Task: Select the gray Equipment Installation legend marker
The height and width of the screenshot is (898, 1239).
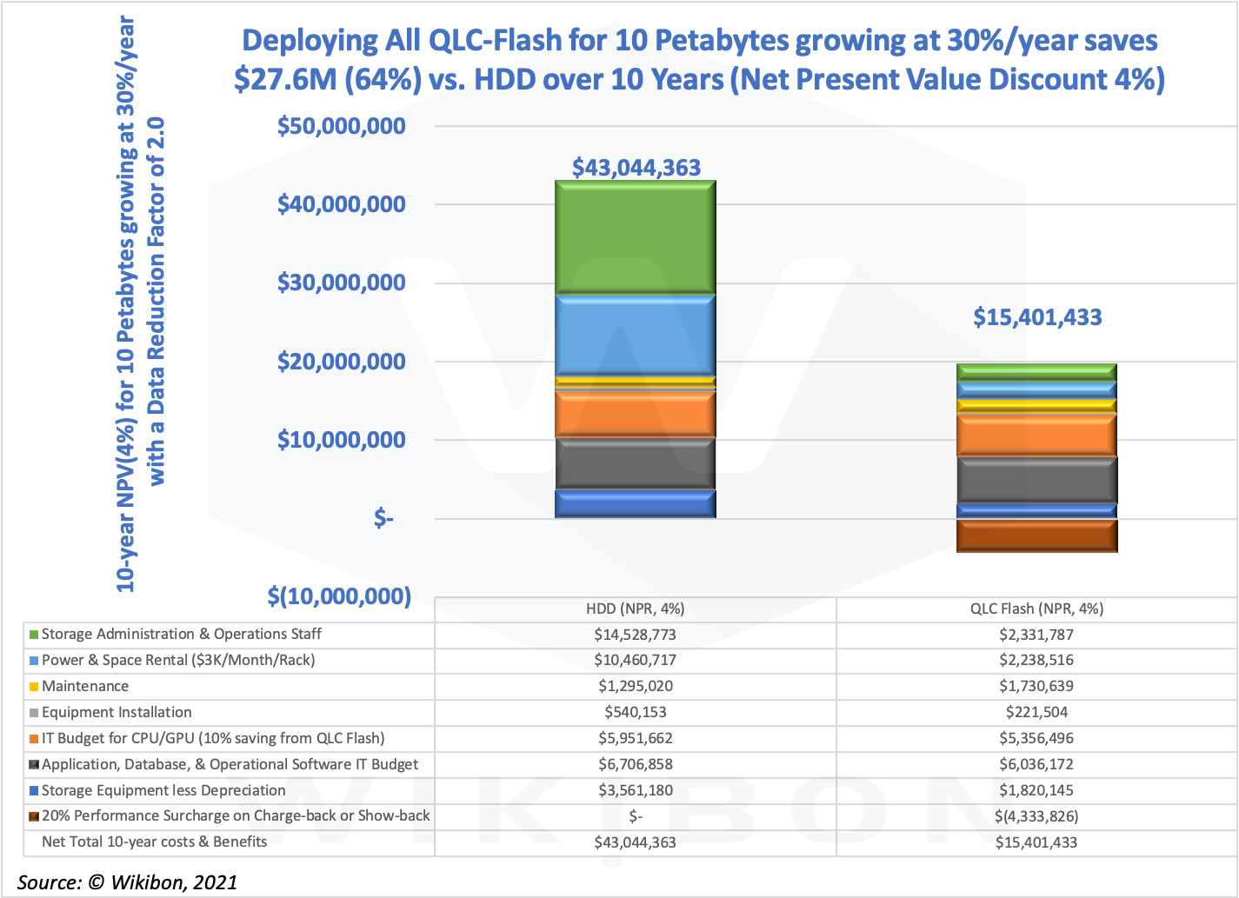Action: coord(31,712)
